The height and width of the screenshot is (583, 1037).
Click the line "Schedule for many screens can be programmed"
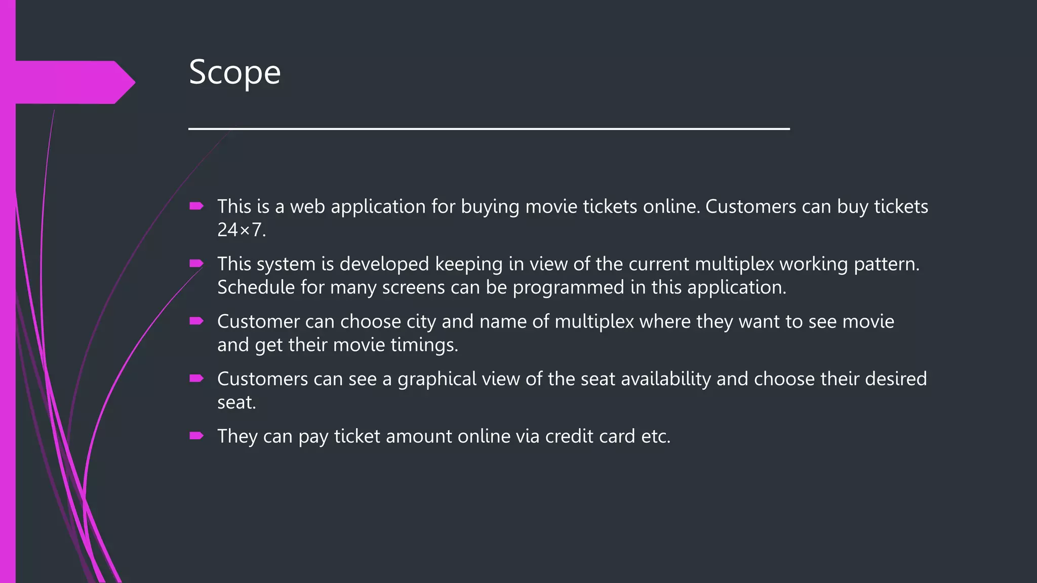pos(501,287)
